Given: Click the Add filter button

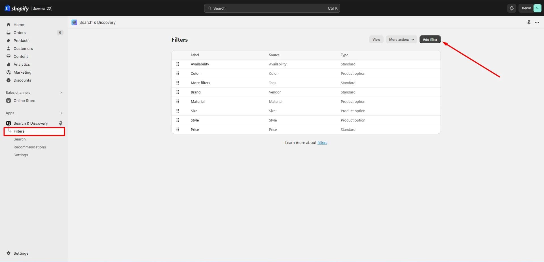Looking at the screenshot, I should [430, 40].
